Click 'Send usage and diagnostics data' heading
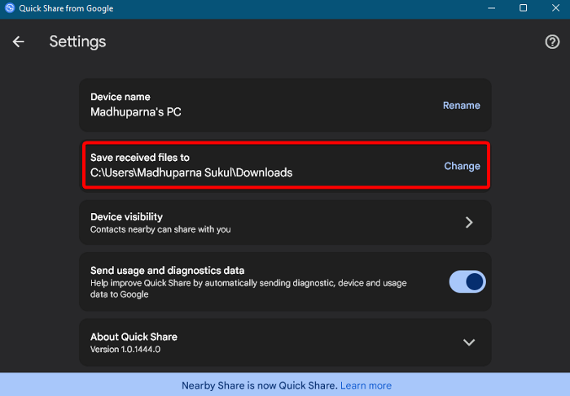 click(167, 271)
